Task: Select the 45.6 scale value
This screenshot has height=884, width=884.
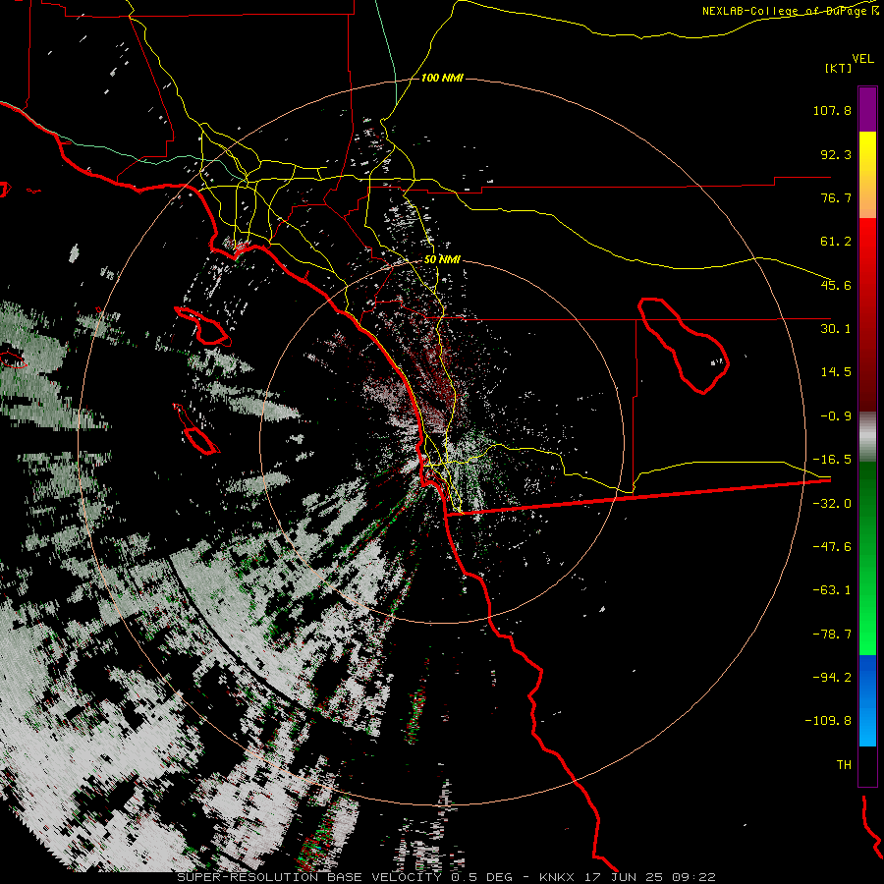Action: coord(836,285)
